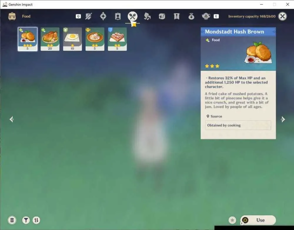The image size is (294, 230).
Task: Go to previous category with left arrow
Action: (x=11, y=119)
